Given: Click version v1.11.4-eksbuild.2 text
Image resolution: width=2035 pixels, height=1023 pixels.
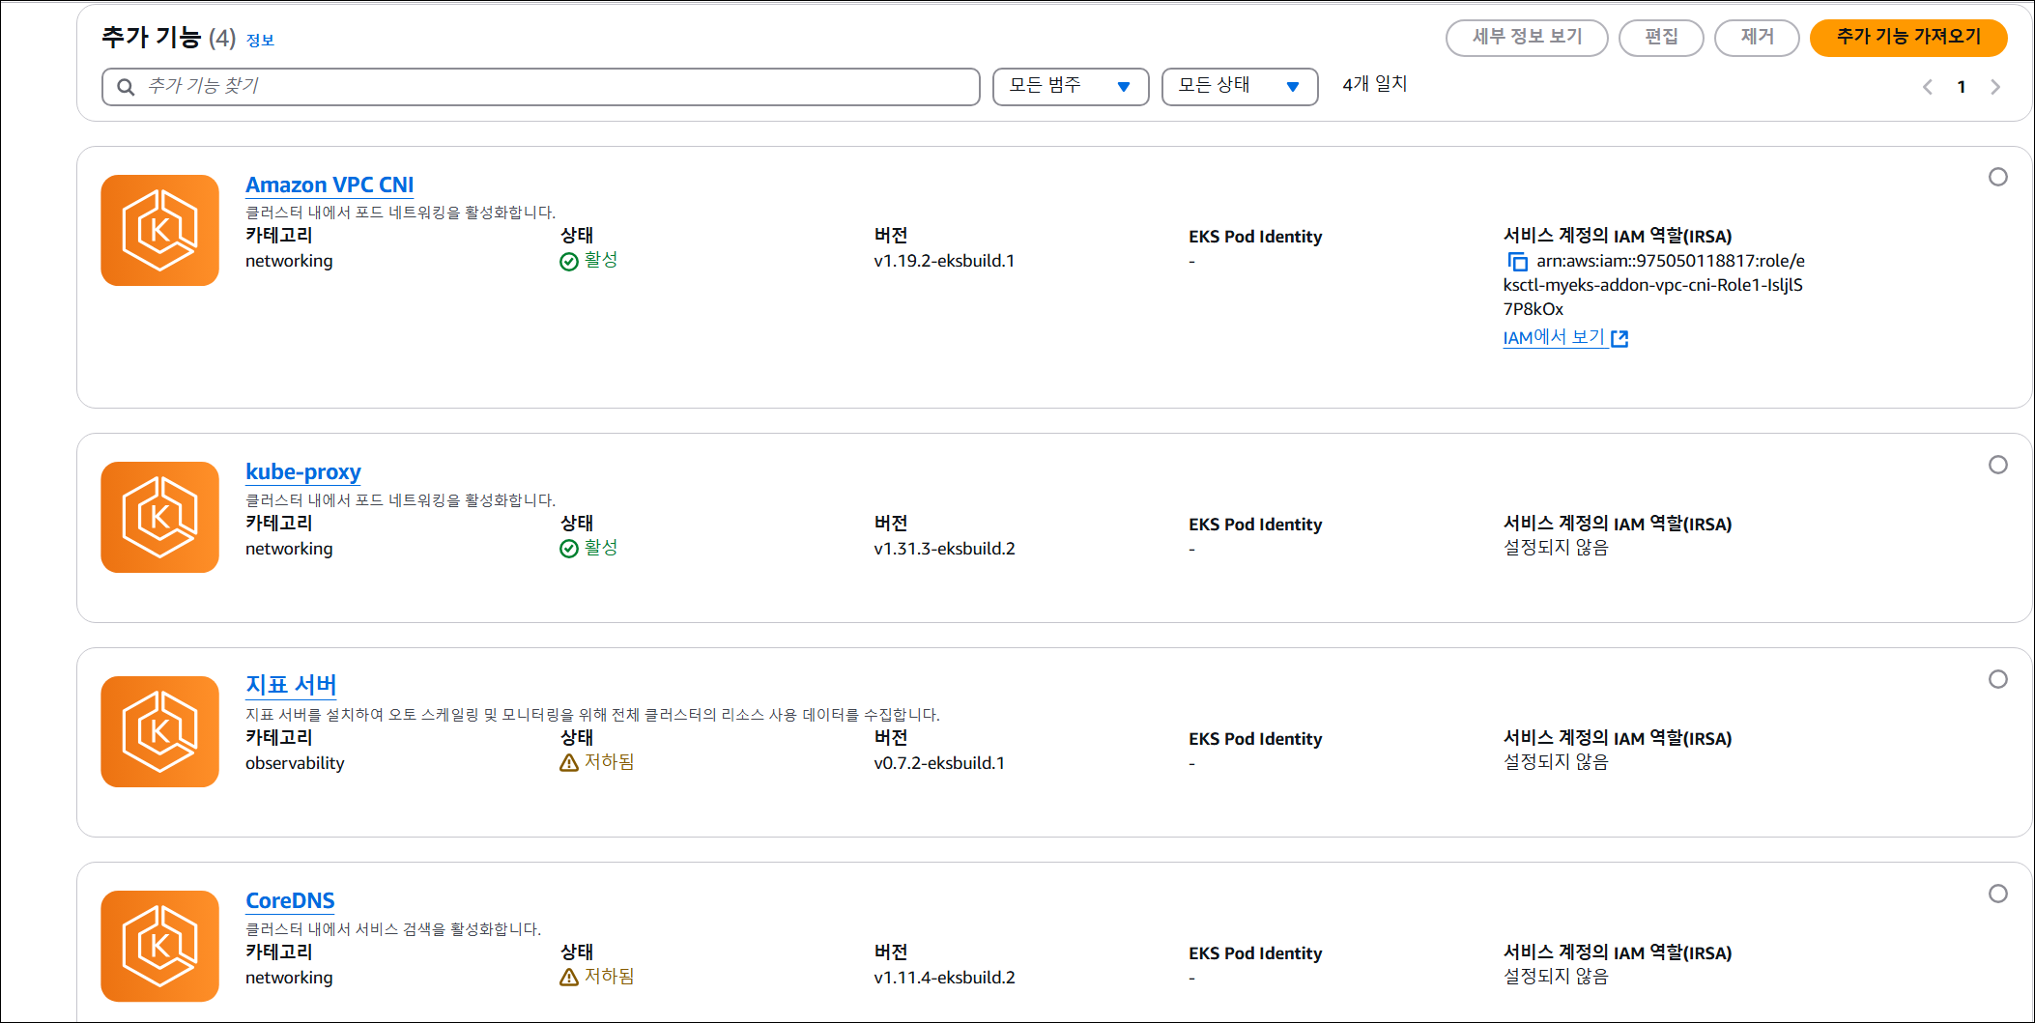Looking at the screenshot, I should (x=944, y=978).
